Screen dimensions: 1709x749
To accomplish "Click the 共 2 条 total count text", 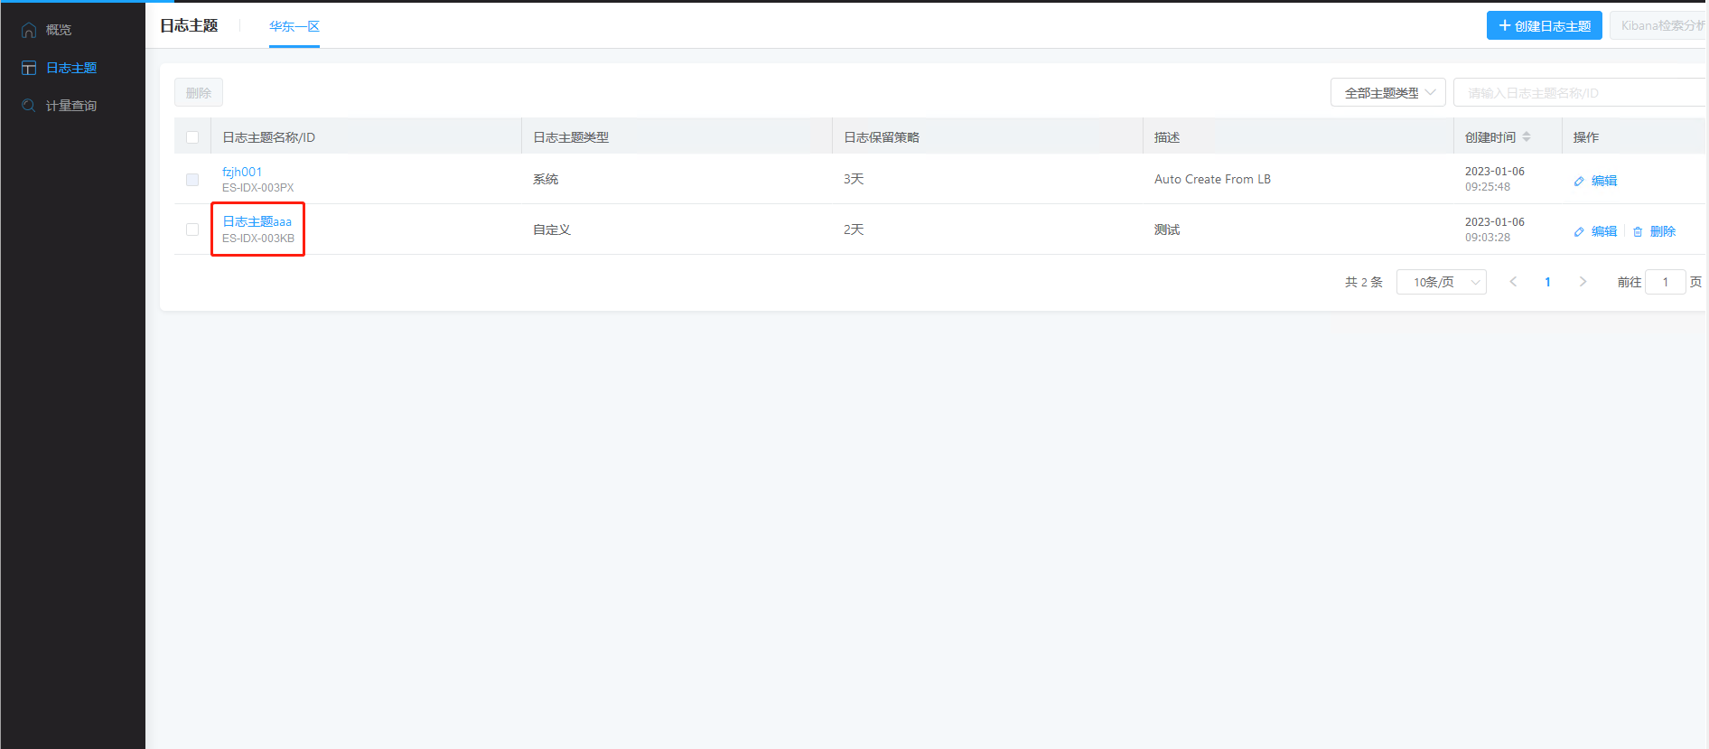I will click(x=1364, y=282).
